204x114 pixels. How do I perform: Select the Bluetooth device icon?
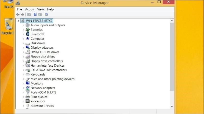[28, 34]
